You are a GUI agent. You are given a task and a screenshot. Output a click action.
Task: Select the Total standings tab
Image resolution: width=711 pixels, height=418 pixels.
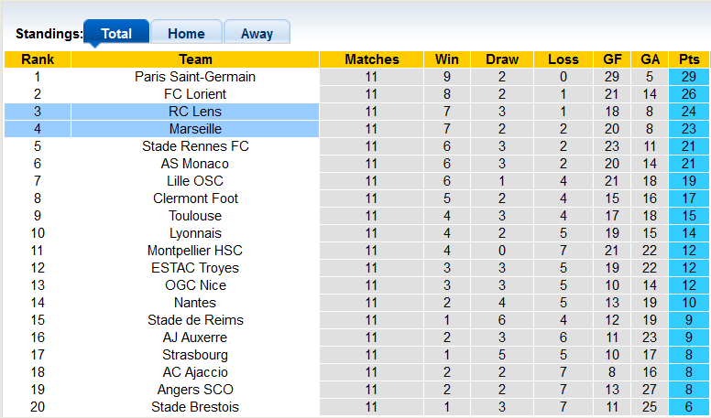click(116, 34)
